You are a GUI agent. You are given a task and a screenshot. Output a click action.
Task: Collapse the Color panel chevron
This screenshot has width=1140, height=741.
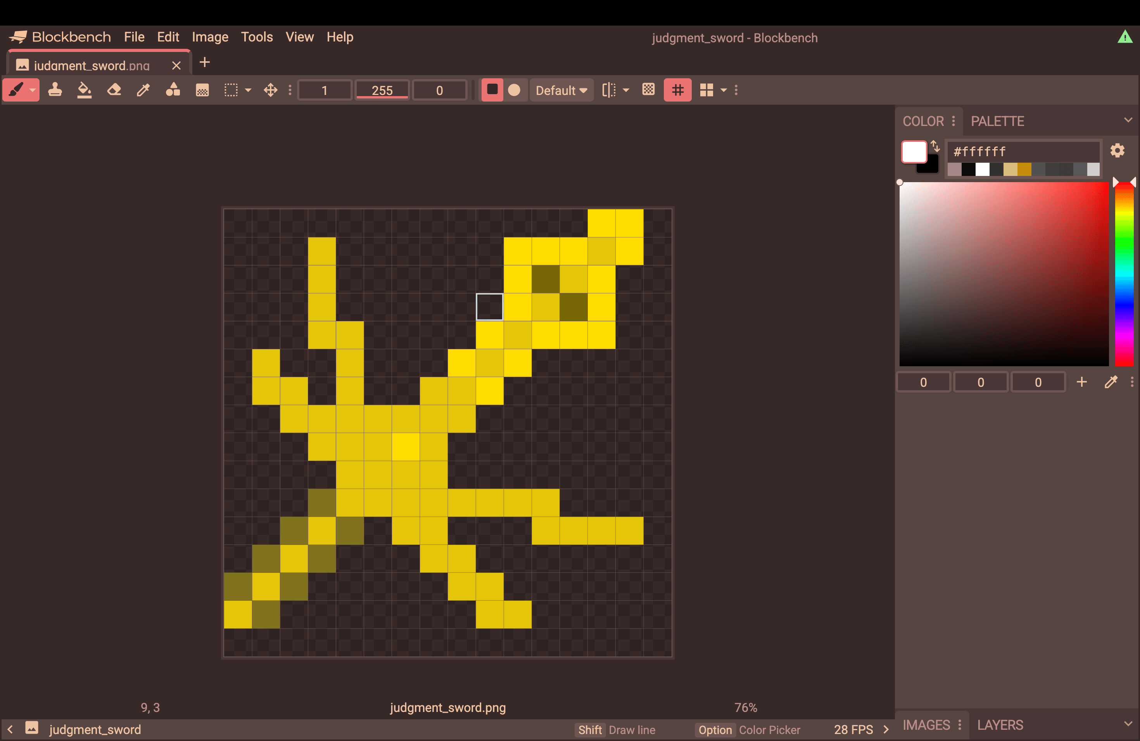(x=1128, y=120)
